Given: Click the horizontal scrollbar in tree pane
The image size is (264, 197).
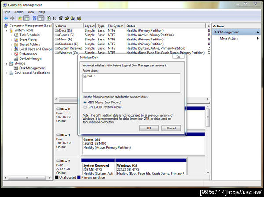Looking at the screenshot, I should [27, 178].
